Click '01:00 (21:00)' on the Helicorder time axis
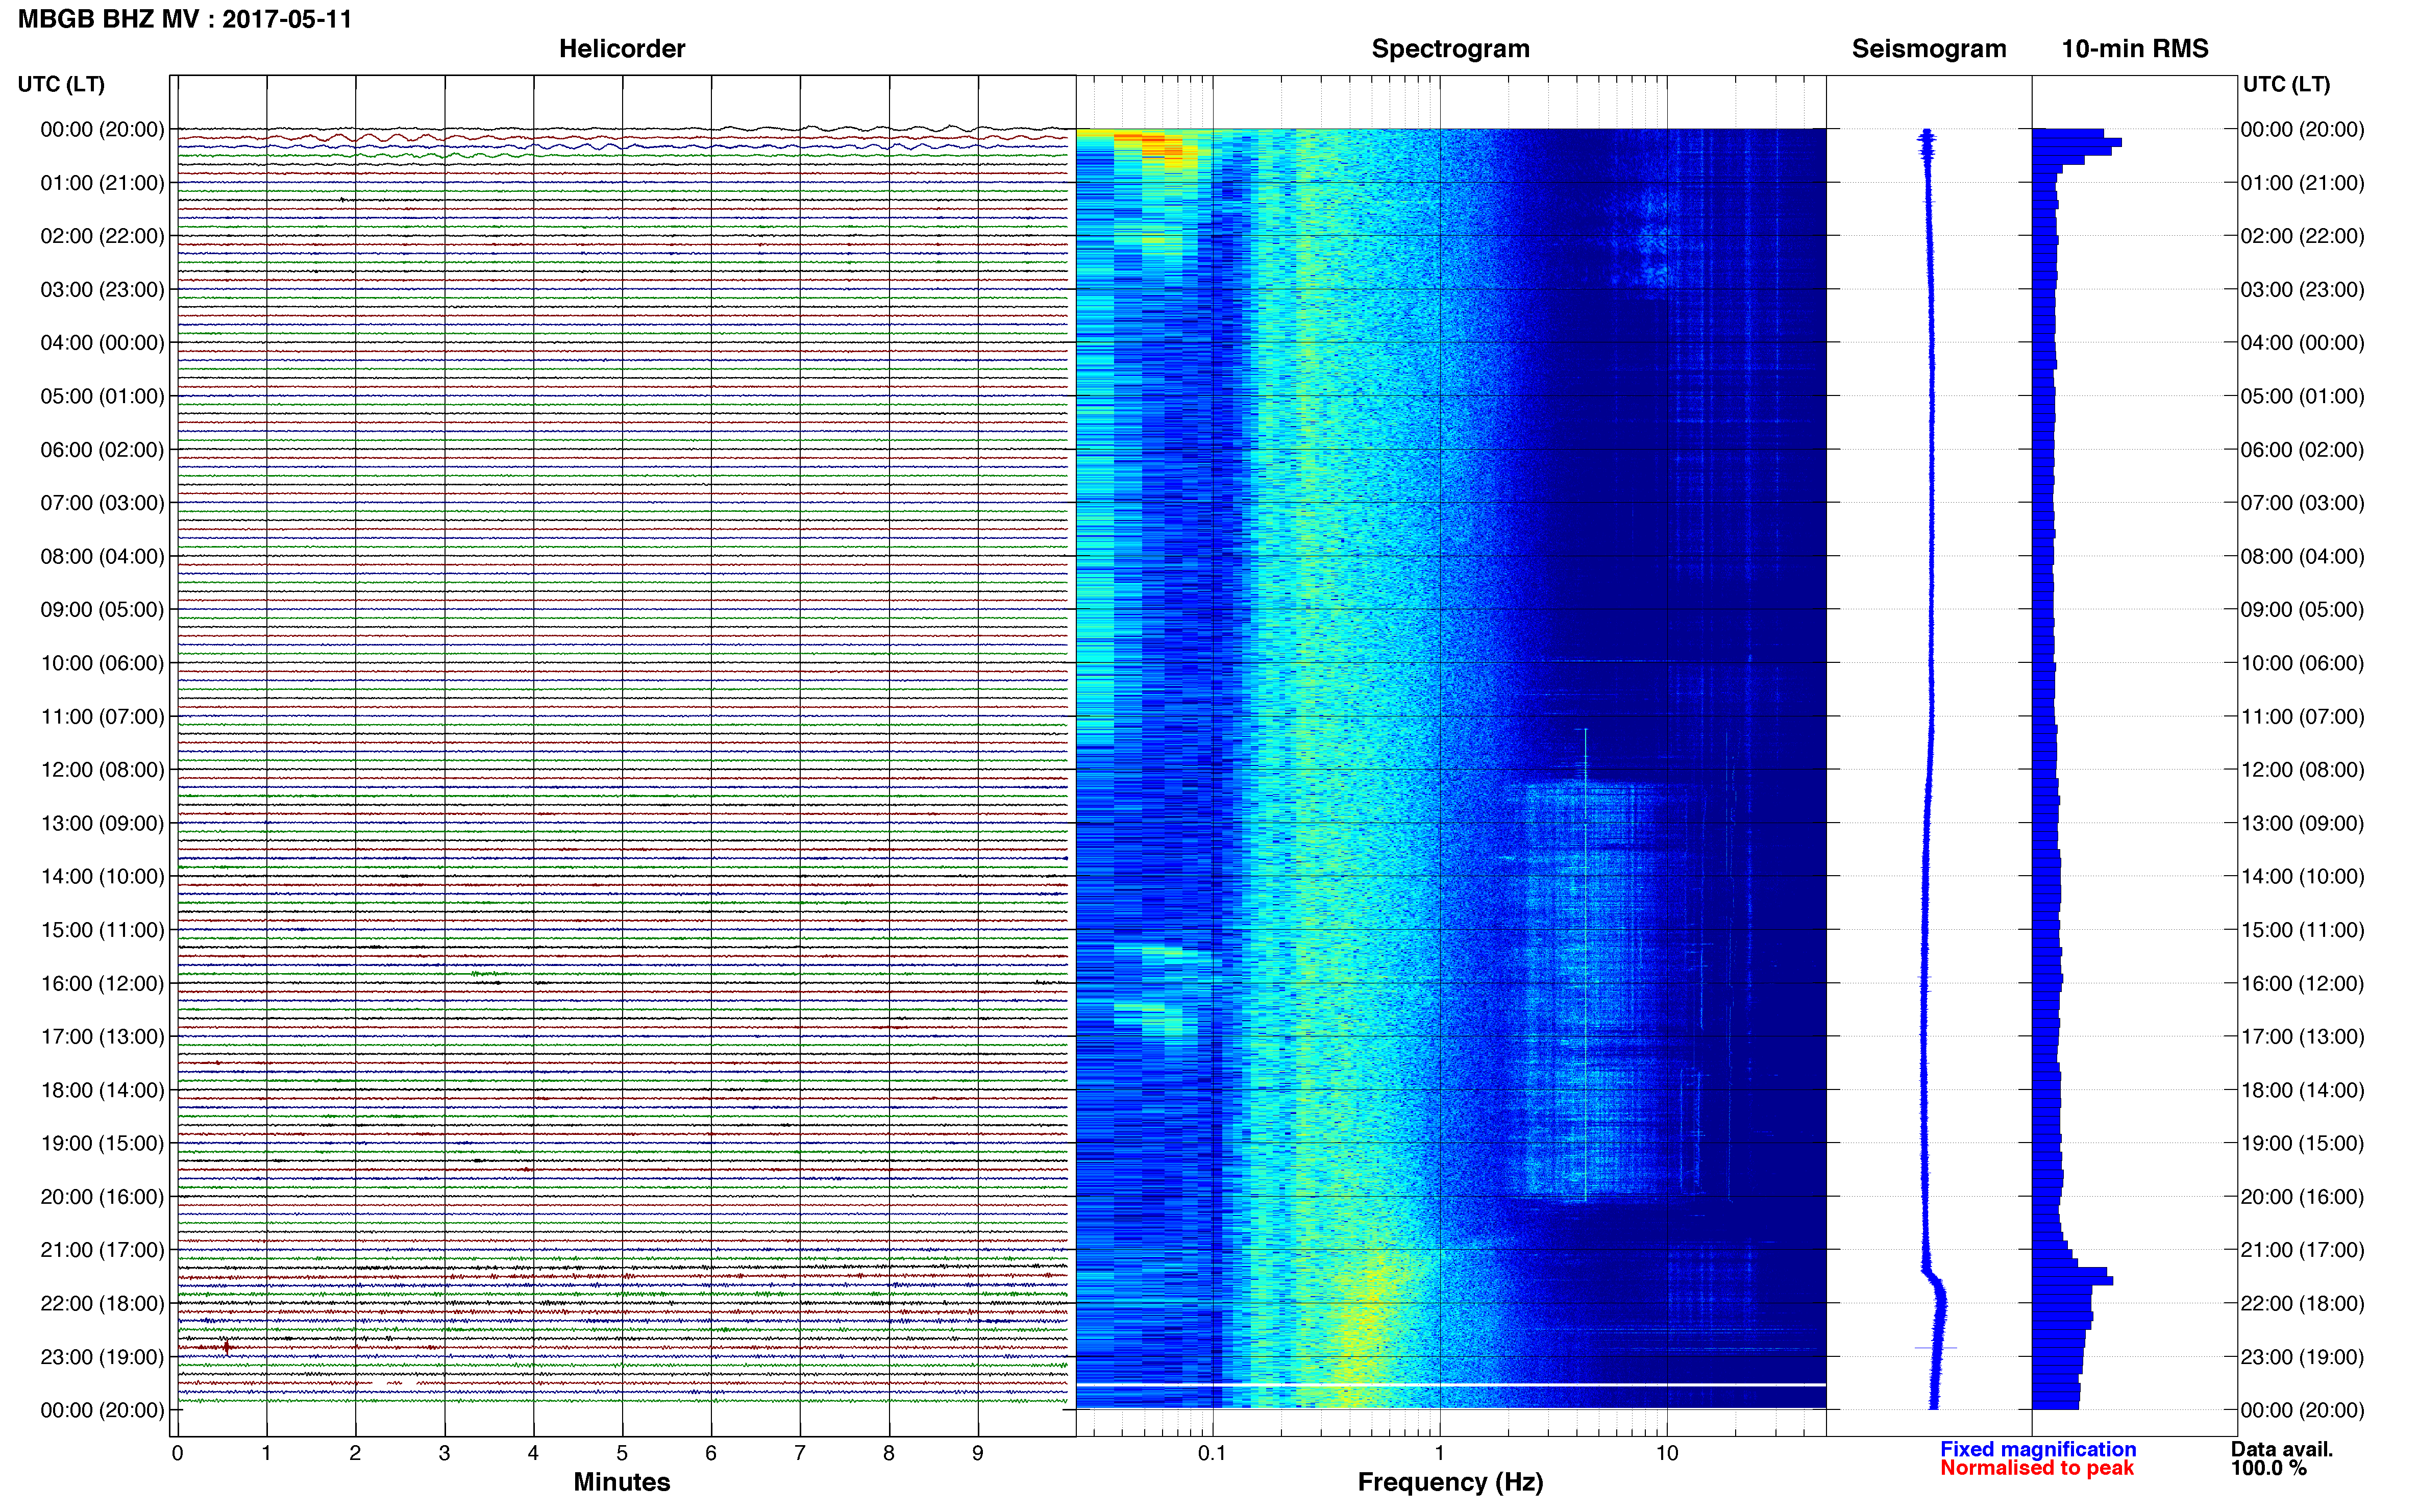This screenshot has width=2419, height=1512. click(102, 183)
